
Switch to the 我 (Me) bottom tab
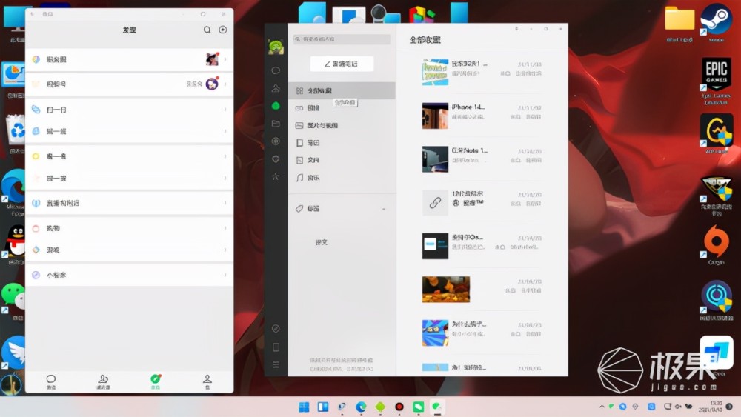pos(207,381)
